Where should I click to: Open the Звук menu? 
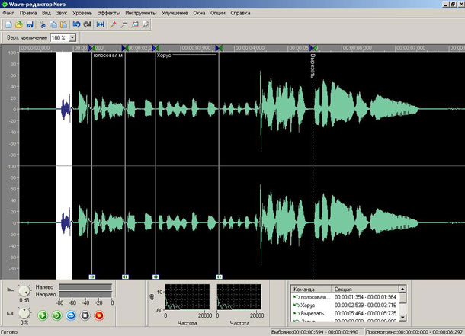(62, 13)
